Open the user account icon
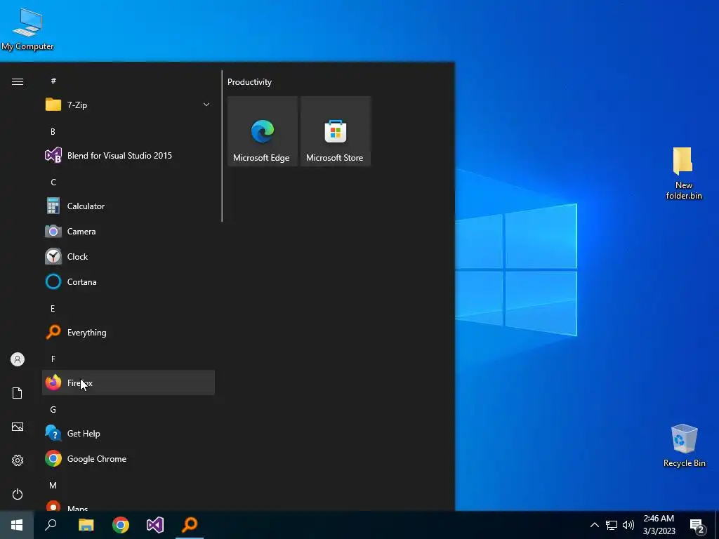 point(18,359)
